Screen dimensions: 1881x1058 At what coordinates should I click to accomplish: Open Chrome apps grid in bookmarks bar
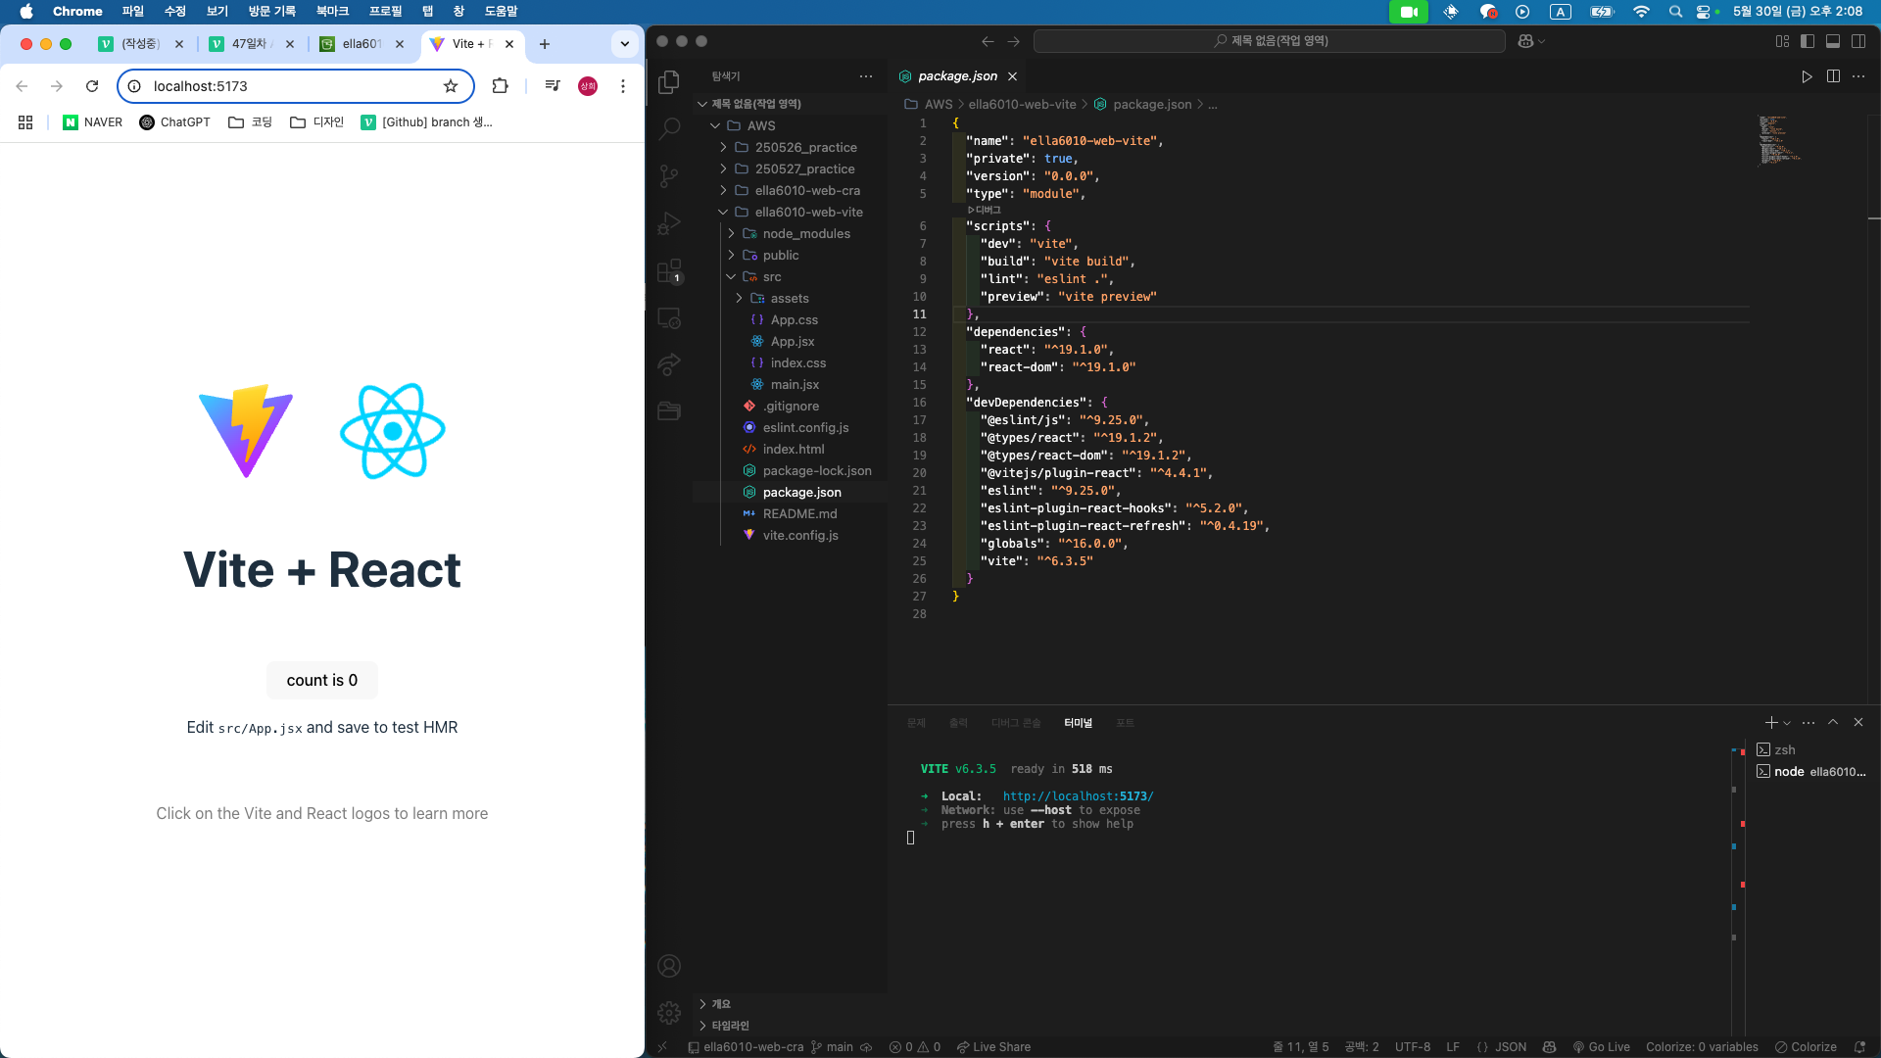tap(25, 122)
